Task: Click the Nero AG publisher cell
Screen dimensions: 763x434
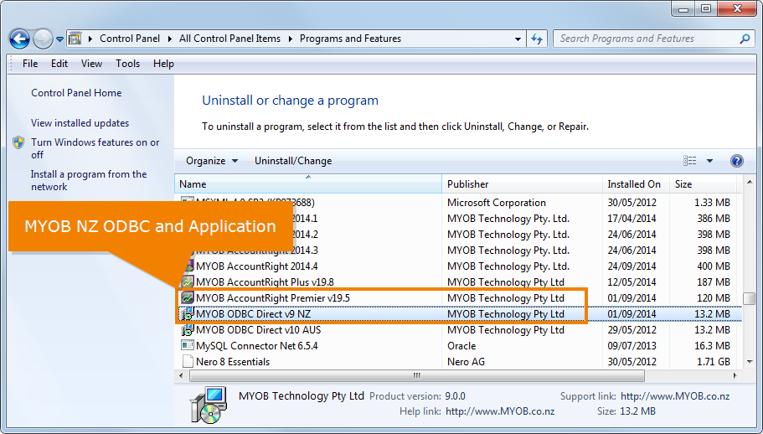Action: coord(466,362)
